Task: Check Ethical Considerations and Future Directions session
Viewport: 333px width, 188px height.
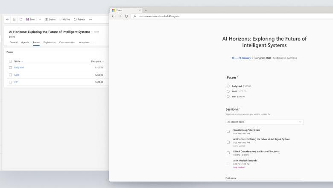Action: click(x=228, y=153)
